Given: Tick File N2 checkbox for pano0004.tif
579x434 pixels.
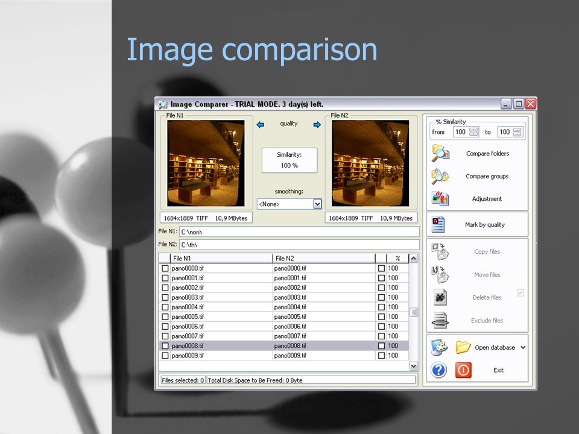Looking at the screenshot, I should click(381, 307).
